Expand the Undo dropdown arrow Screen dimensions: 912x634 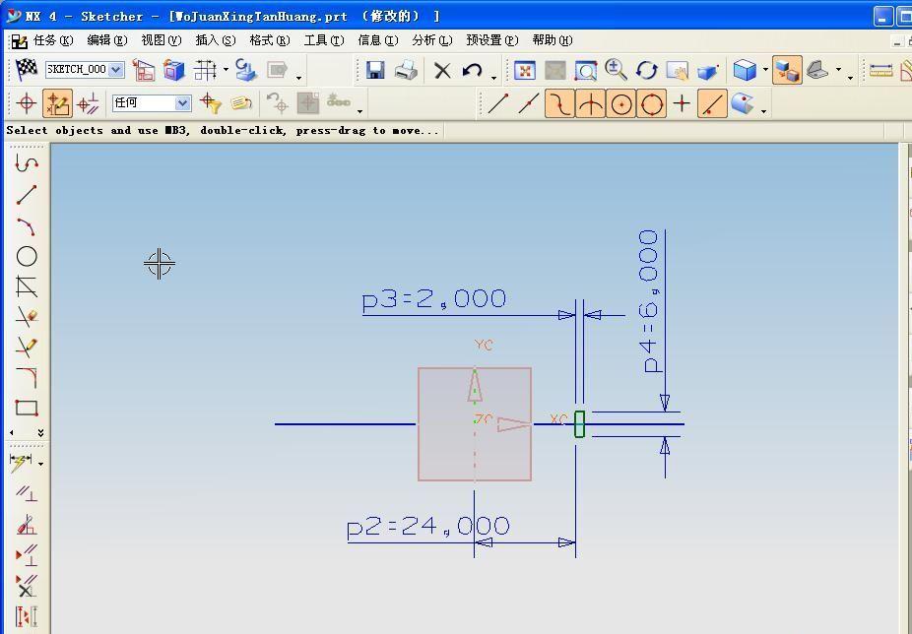pyautogui.click(x=493, y=75)
